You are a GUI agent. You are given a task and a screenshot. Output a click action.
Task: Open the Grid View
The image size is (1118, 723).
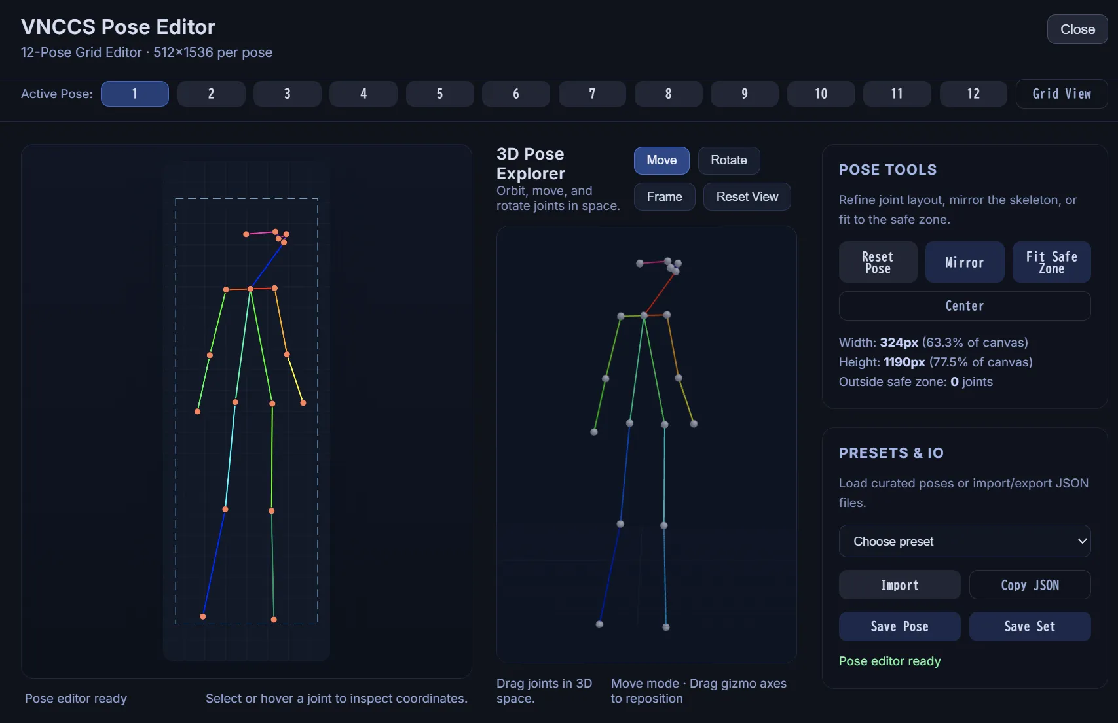[x=1061, y=94]
